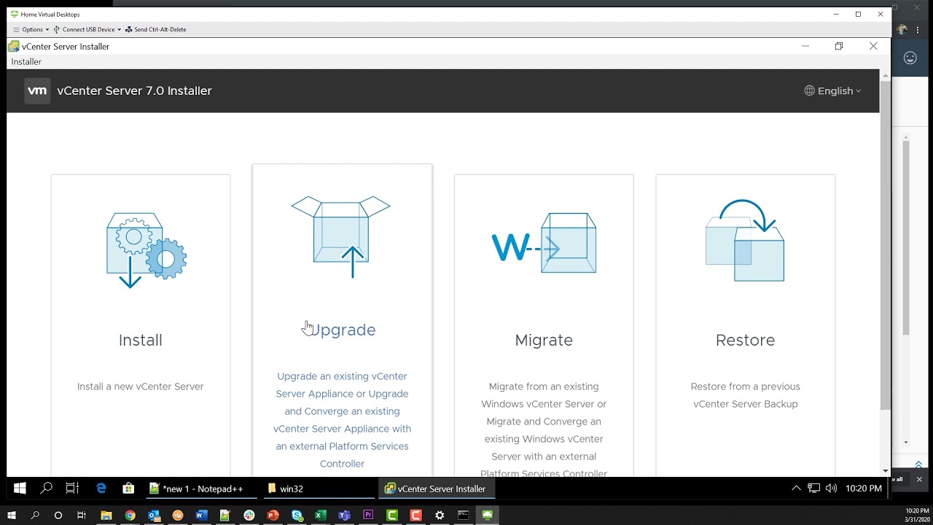Click the Restore overlapping boxes icon
This screenshot has height=525, width=933.
[x=745, y=241]
